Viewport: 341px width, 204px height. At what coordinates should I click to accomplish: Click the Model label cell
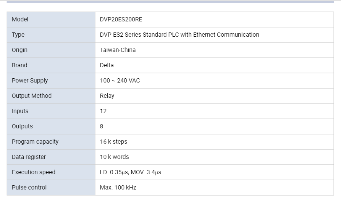click(x=51, y=19)
